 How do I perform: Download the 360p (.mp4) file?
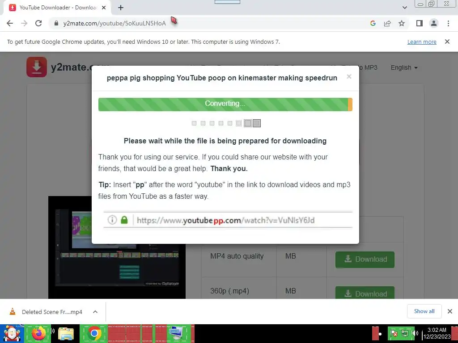365,293
